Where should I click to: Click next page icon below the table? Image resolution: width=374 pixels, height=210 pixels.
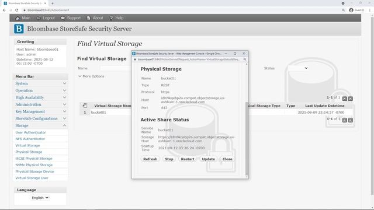click(351, 120)
